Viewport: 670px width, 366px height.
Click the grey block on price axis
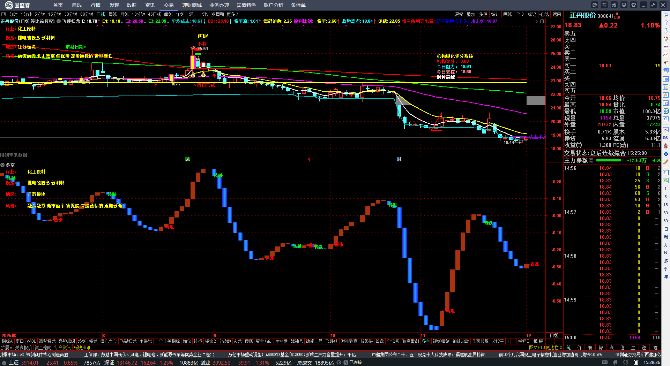click(536, 100)
